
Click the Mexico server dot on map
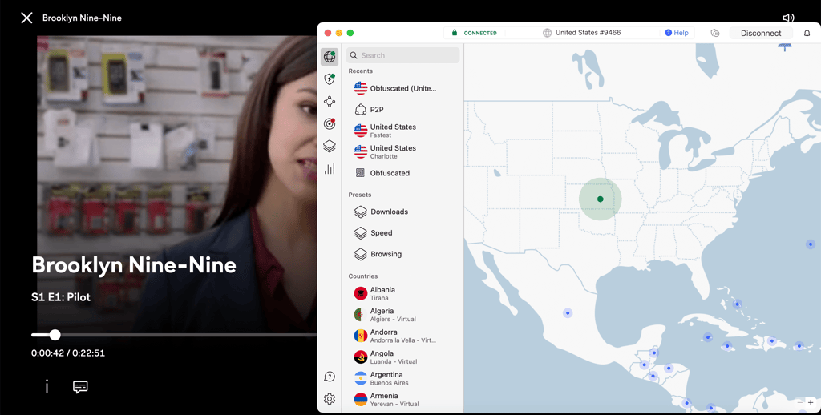[x=568, y=313]
